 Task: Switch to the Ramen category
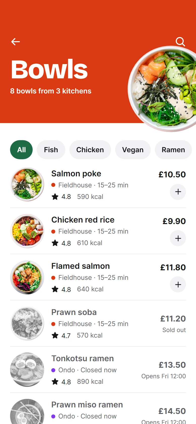[x=173, y=150]
